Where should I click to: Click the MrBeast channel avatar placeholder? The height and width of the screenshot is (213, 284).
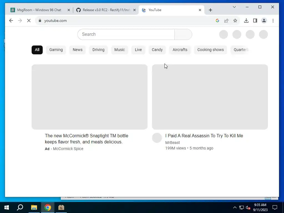click(x=157, y=138)
